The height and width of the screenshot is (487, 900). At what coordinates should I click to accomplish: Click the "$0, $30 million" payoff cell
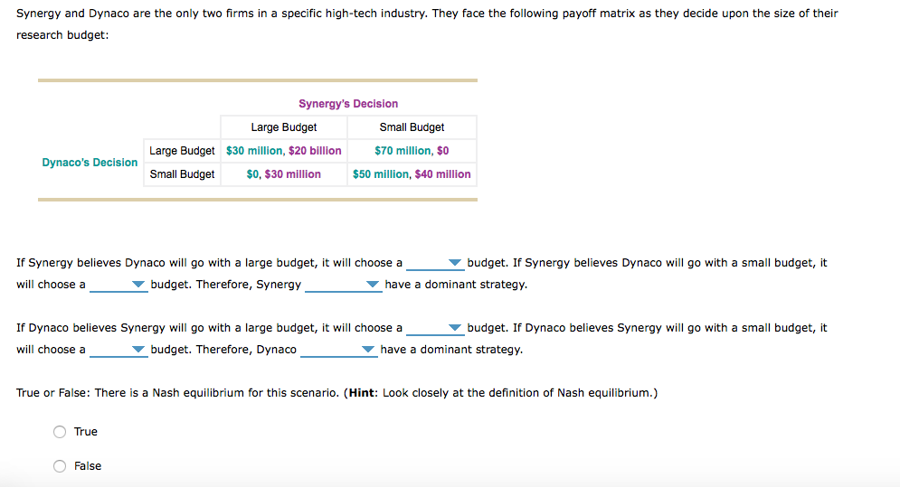[284, 174]
